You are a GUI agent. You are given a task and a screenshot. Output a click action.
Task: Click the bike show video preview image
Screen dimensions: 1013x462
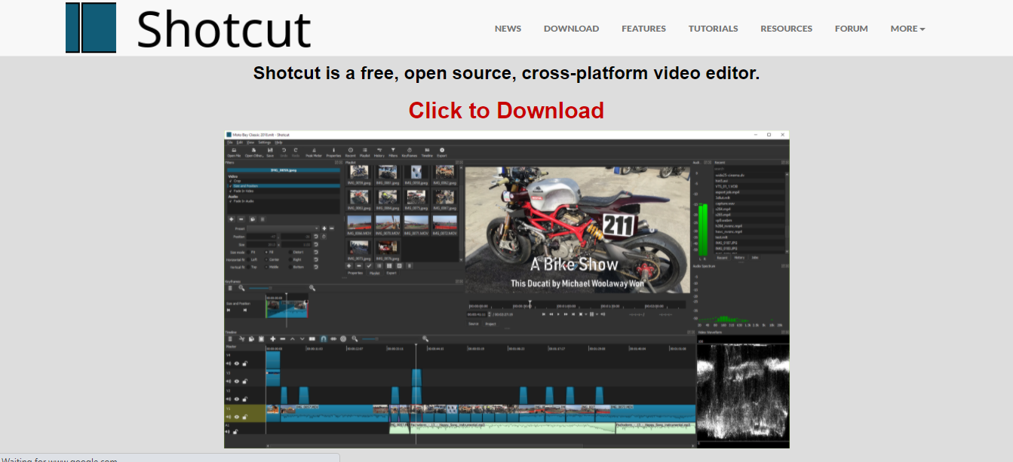(577, 230)
